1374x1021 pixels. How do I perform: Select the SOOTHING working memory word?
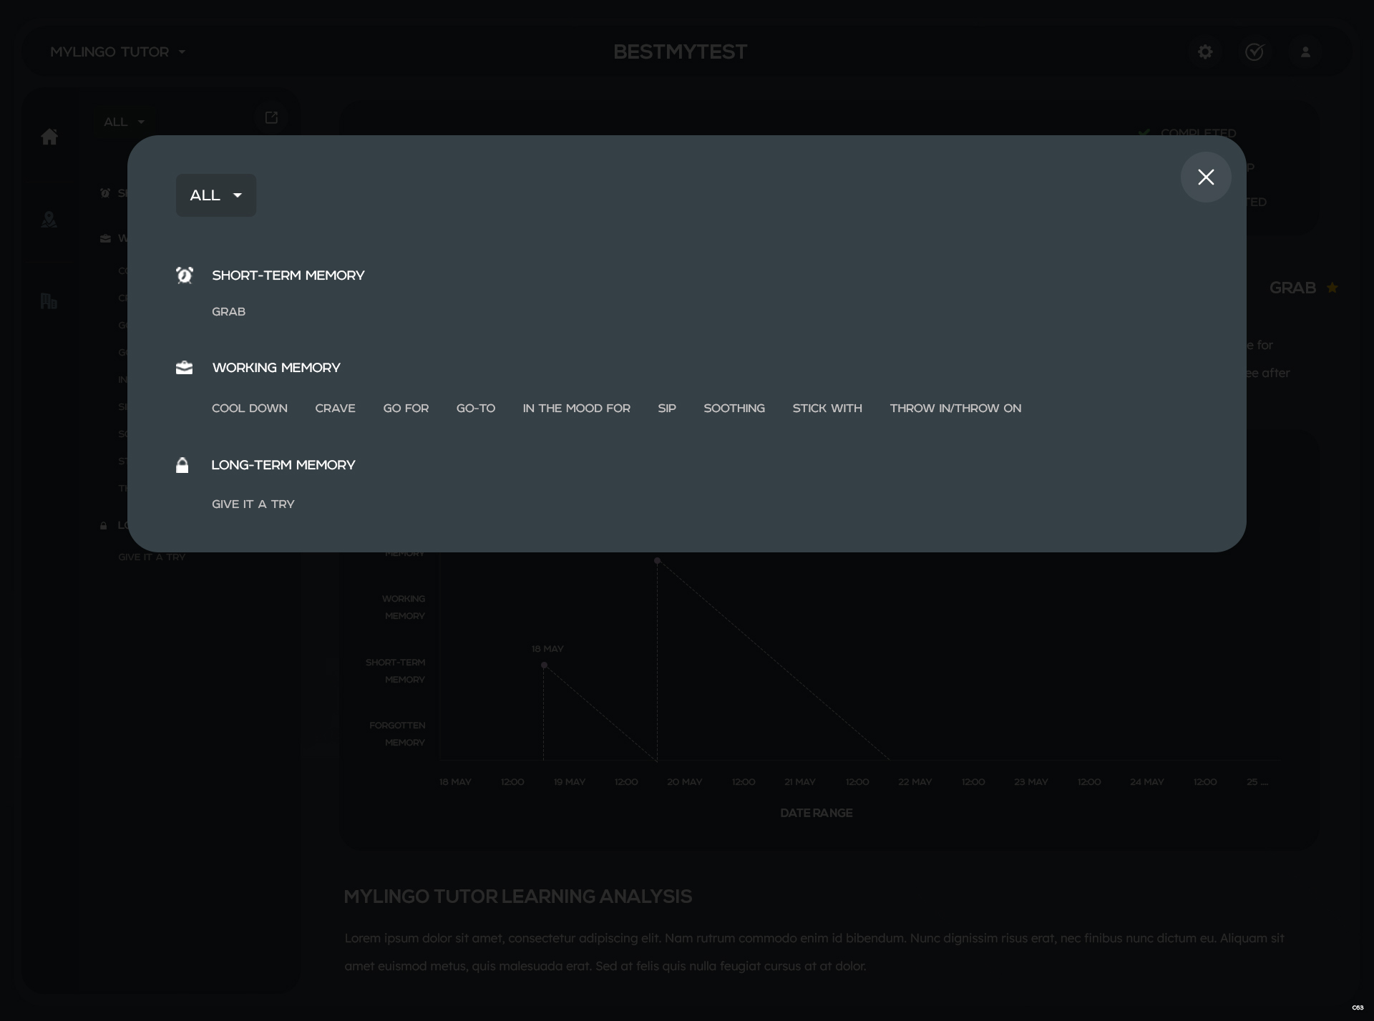click(734, 408)
